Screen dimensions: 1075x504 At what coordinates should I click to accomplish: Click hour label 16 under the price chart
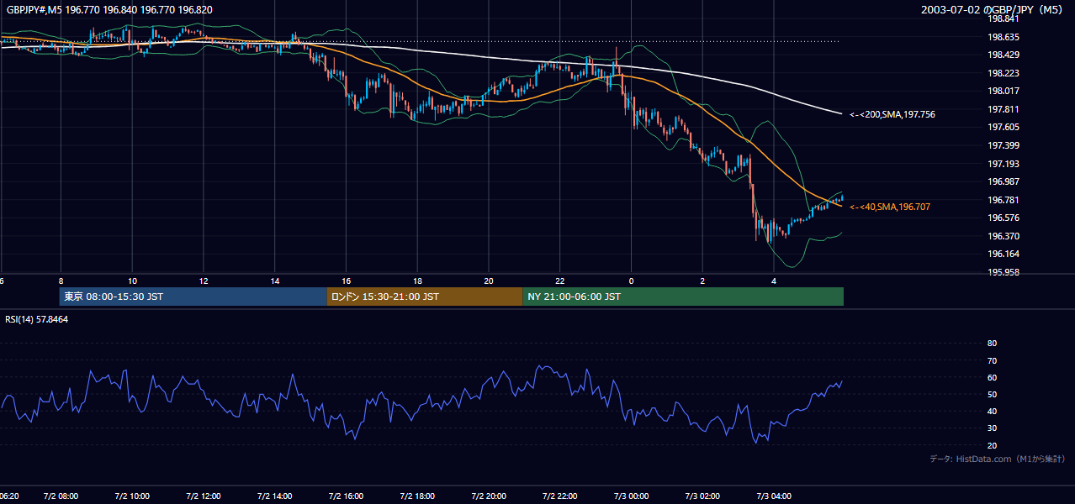[347, 281]
